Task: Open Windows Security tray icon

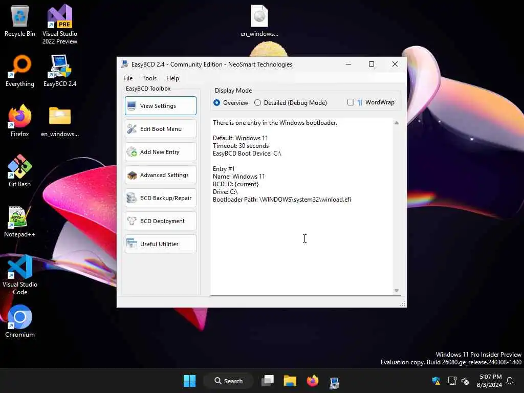Action: (x=436, y=381)
